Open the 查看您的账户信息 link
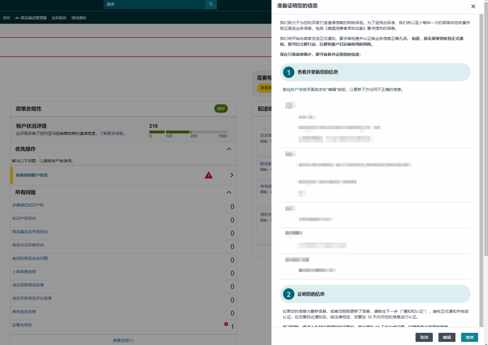Image resolution: width=488 pixels, height=345 pixels. [x=32, y=175]
